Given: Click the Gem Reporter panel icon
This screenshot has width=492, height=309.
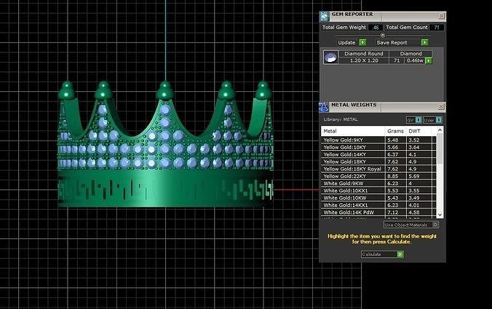Looking at the screenshot, I should 324,16.
